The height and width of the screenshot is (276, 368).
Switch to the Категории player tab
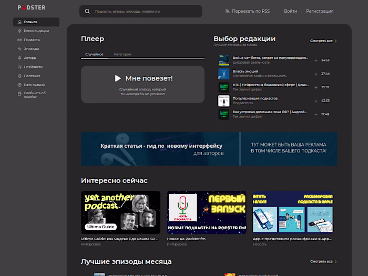[x=122, y=54]
